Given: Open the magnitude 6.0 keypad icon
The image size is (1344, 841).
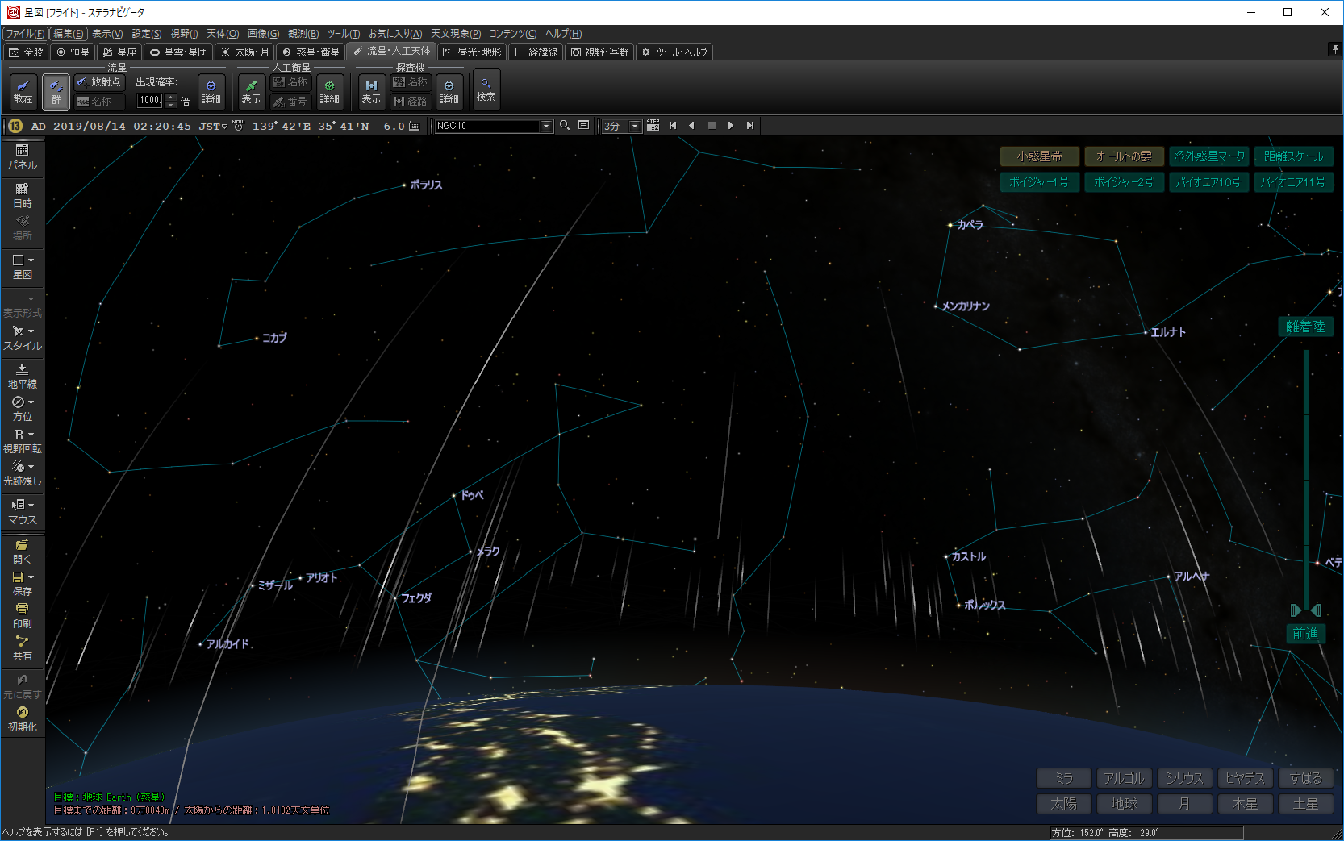Looking at the screenshot, I should point(415,126).
